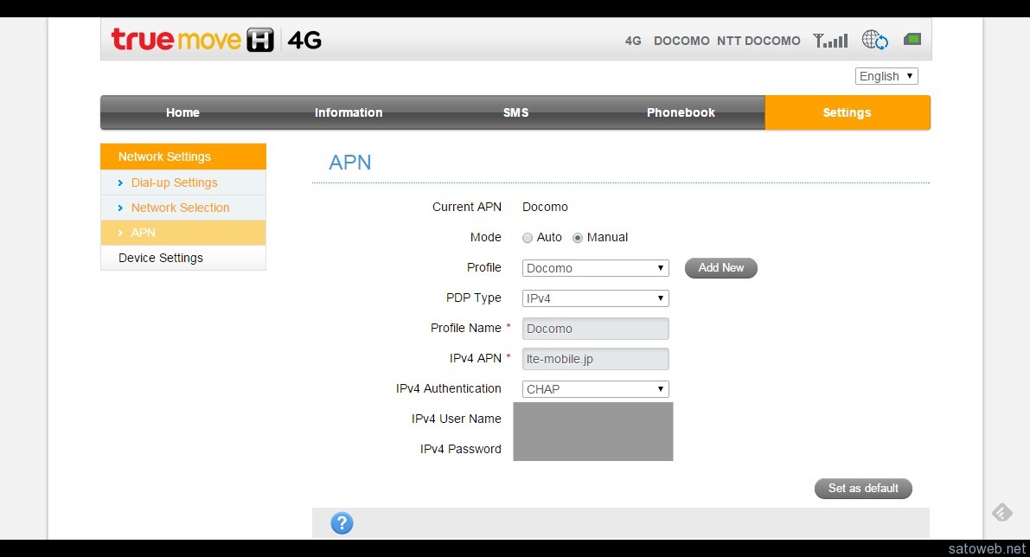Click the Add New button
Screen dimensions: 1030x557
(x=720, y=268)
